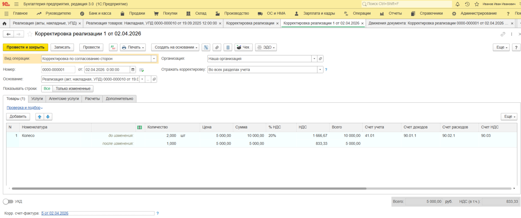Expand the Вид операции dropdown
Image resolution: width=521 pixels, height=218 pixels.
(x=154, y=59)
